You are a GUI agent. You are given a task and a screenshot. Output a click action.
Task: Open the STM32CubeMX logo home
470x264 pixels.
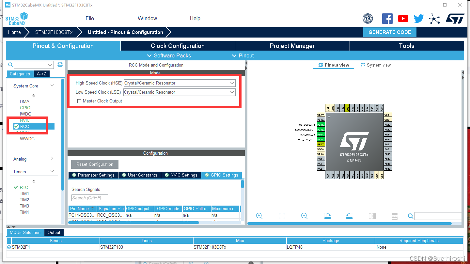(x=16, y=19)
